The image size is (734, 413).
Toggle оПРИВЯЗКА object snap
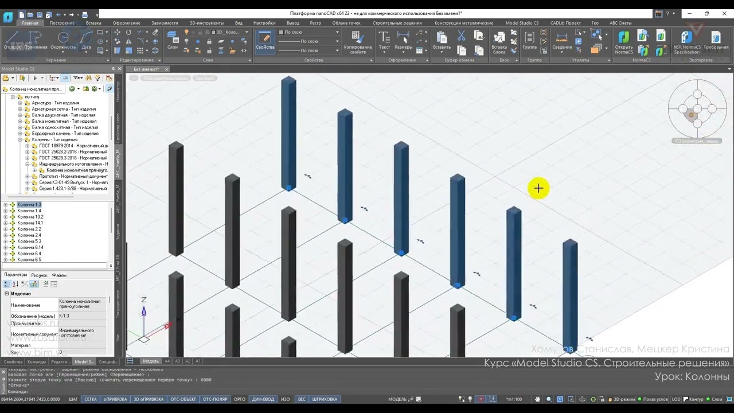(x=115, y=399)
